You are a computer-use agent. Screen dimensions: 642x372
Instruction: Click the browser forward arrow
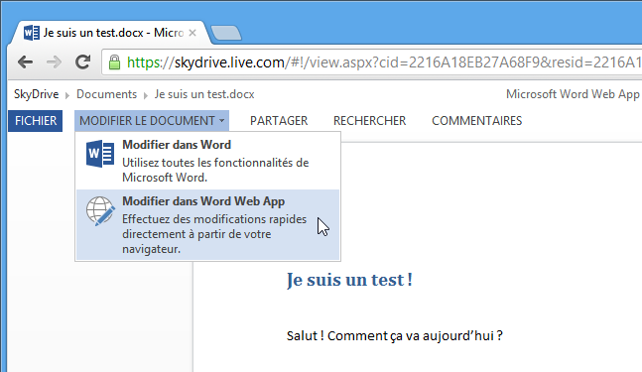point(54,62)
